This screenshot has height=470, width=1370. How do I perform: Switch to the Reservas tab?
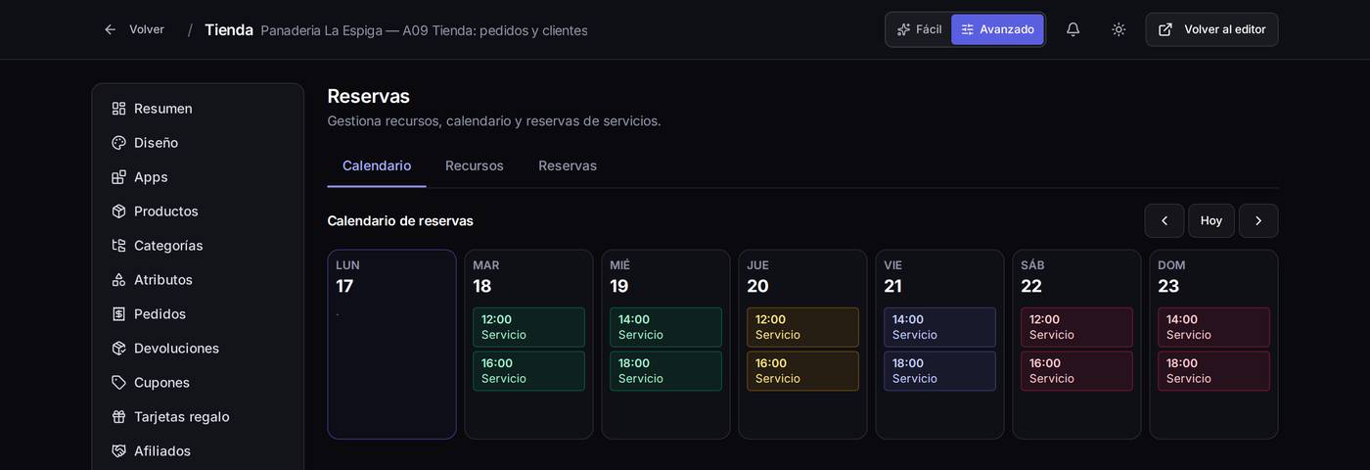[568, 165]
